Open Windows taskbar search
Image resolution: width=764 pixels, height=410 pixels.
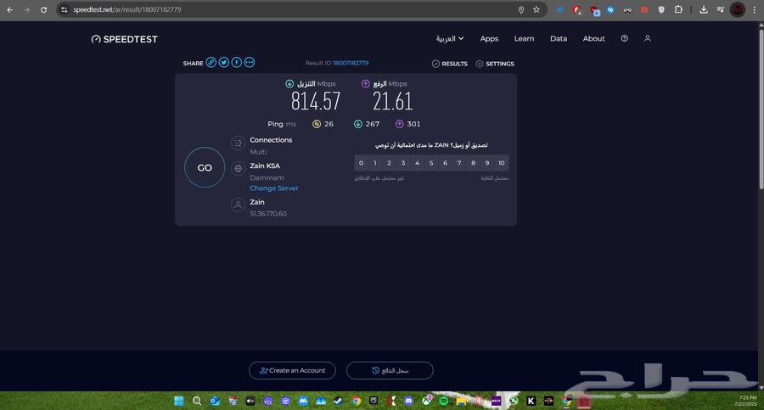[x=197, y=401]
